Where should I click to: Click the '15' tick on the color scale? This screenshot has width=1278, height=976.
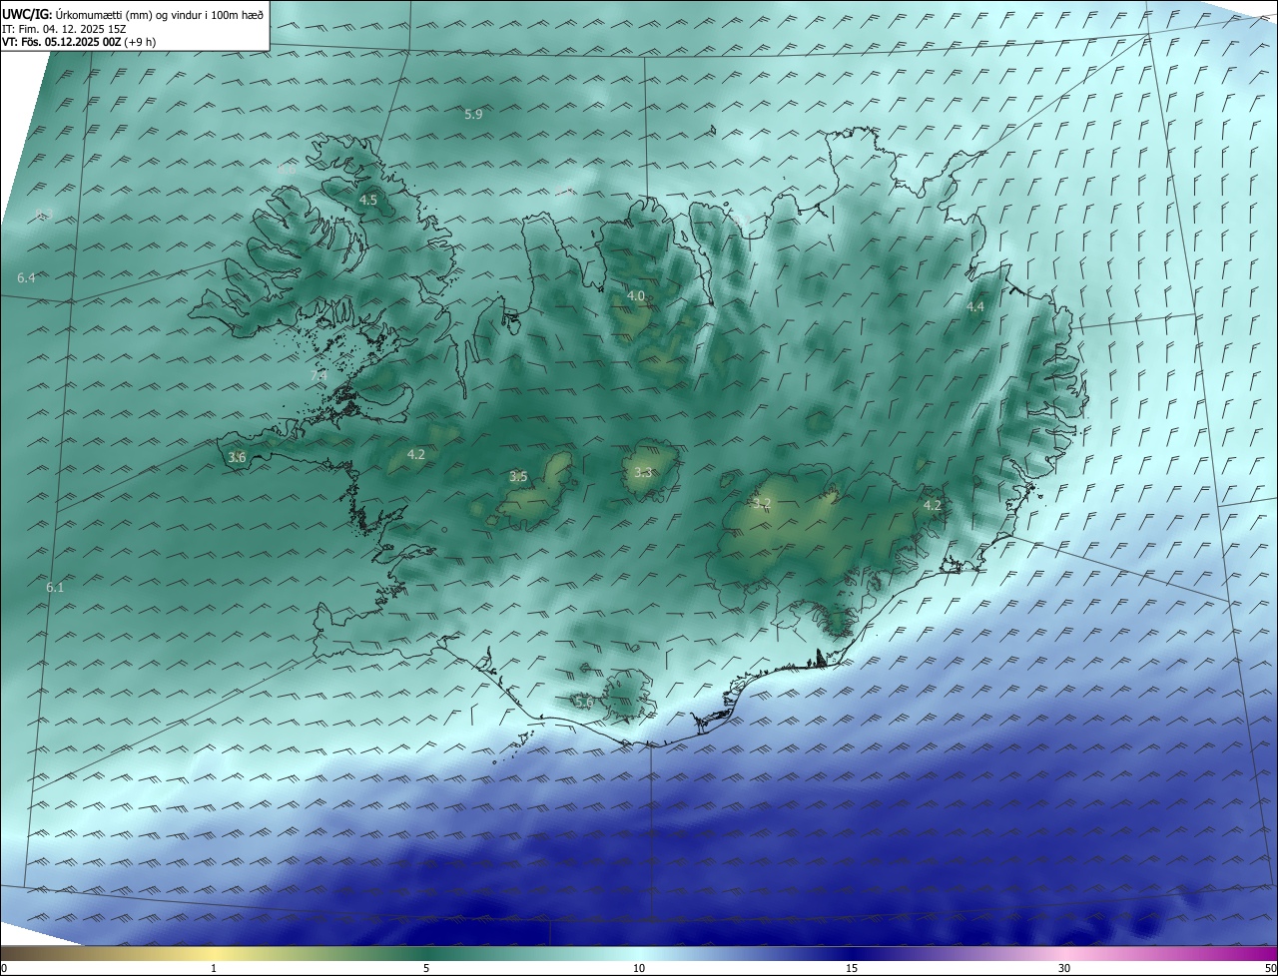852,968
